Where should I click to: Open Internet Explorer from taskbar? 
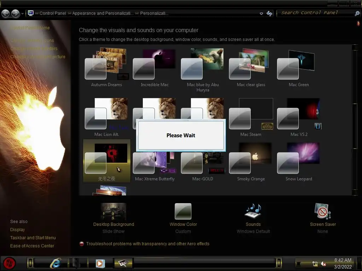point(56,263)
